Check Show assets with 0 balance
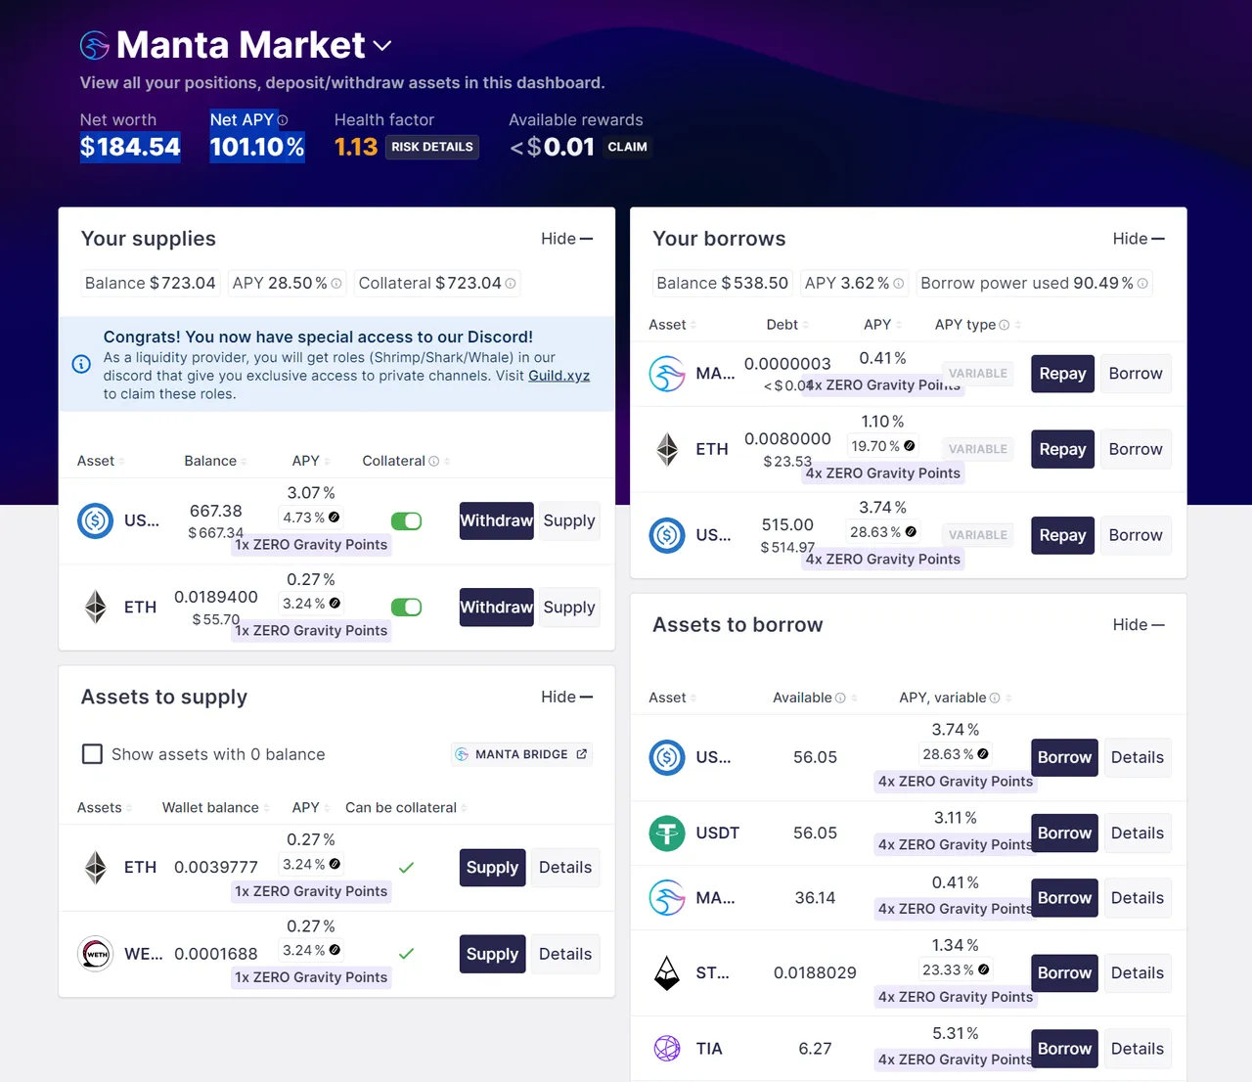The image size is (1252, 1082). [93, 754]
